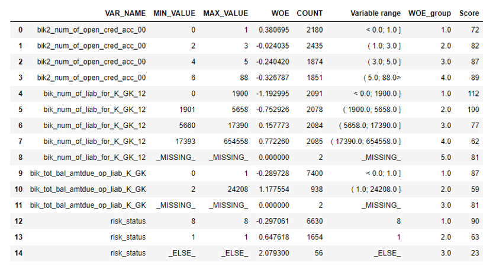Click Score value 59

475,189
